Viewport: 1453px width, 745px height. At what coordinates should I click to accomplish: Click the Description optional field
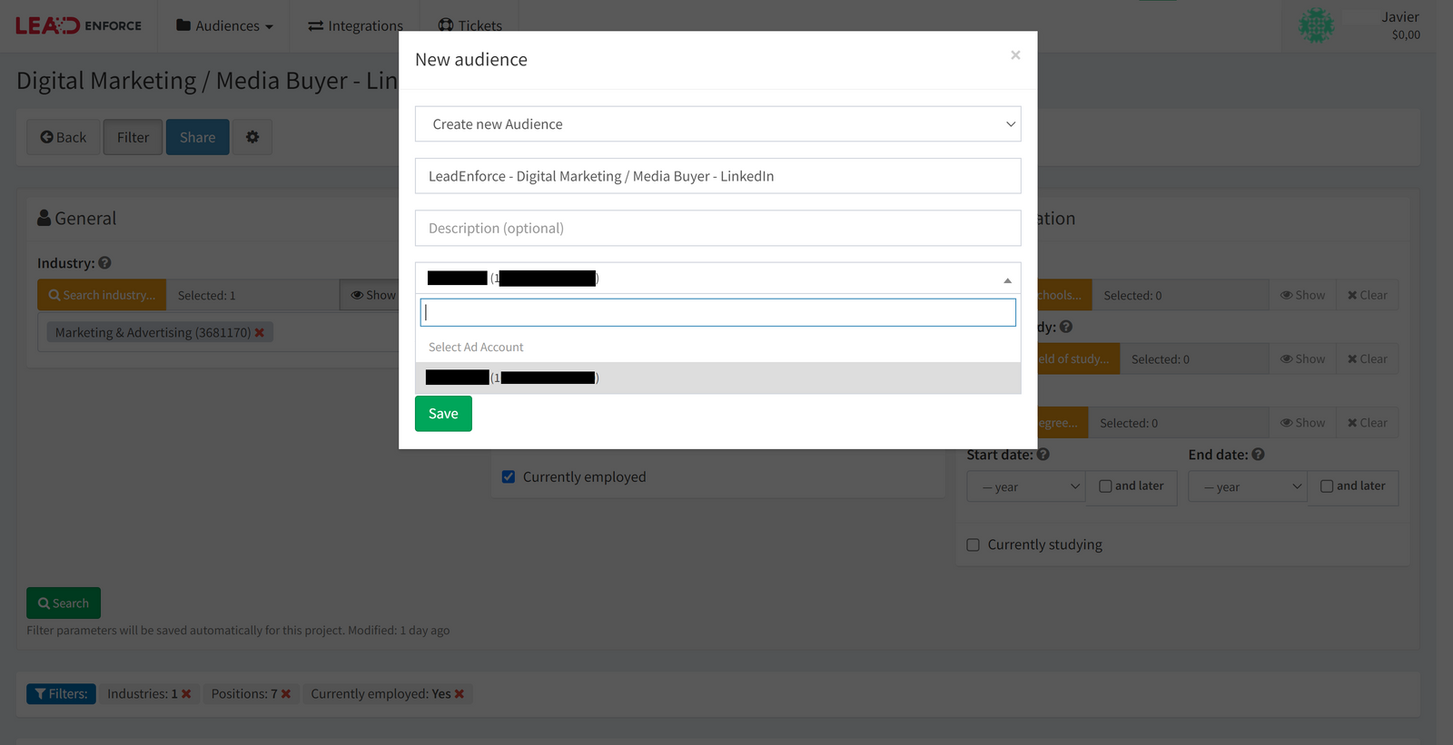pos(717,228)
